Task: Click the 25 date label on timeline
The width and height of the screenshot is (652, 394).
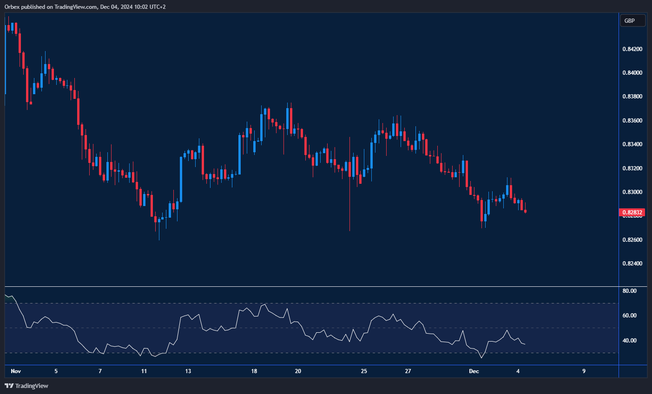Action: tap(364, 371)
